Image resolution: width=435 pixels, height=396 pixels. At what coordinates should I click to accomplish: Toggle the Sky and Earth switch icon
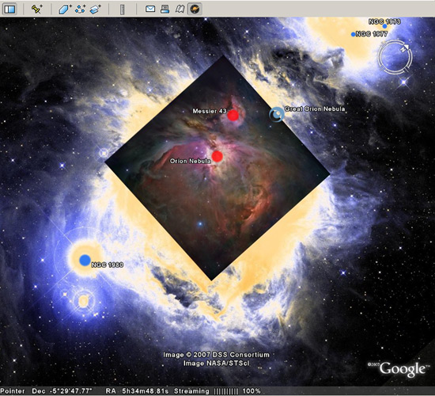click(x=195, y=9)
